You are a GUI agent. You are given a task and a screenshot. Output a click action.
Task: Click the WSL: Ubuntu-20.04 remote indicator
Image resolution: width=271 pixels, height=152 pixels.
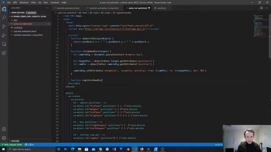coord(11,144)
